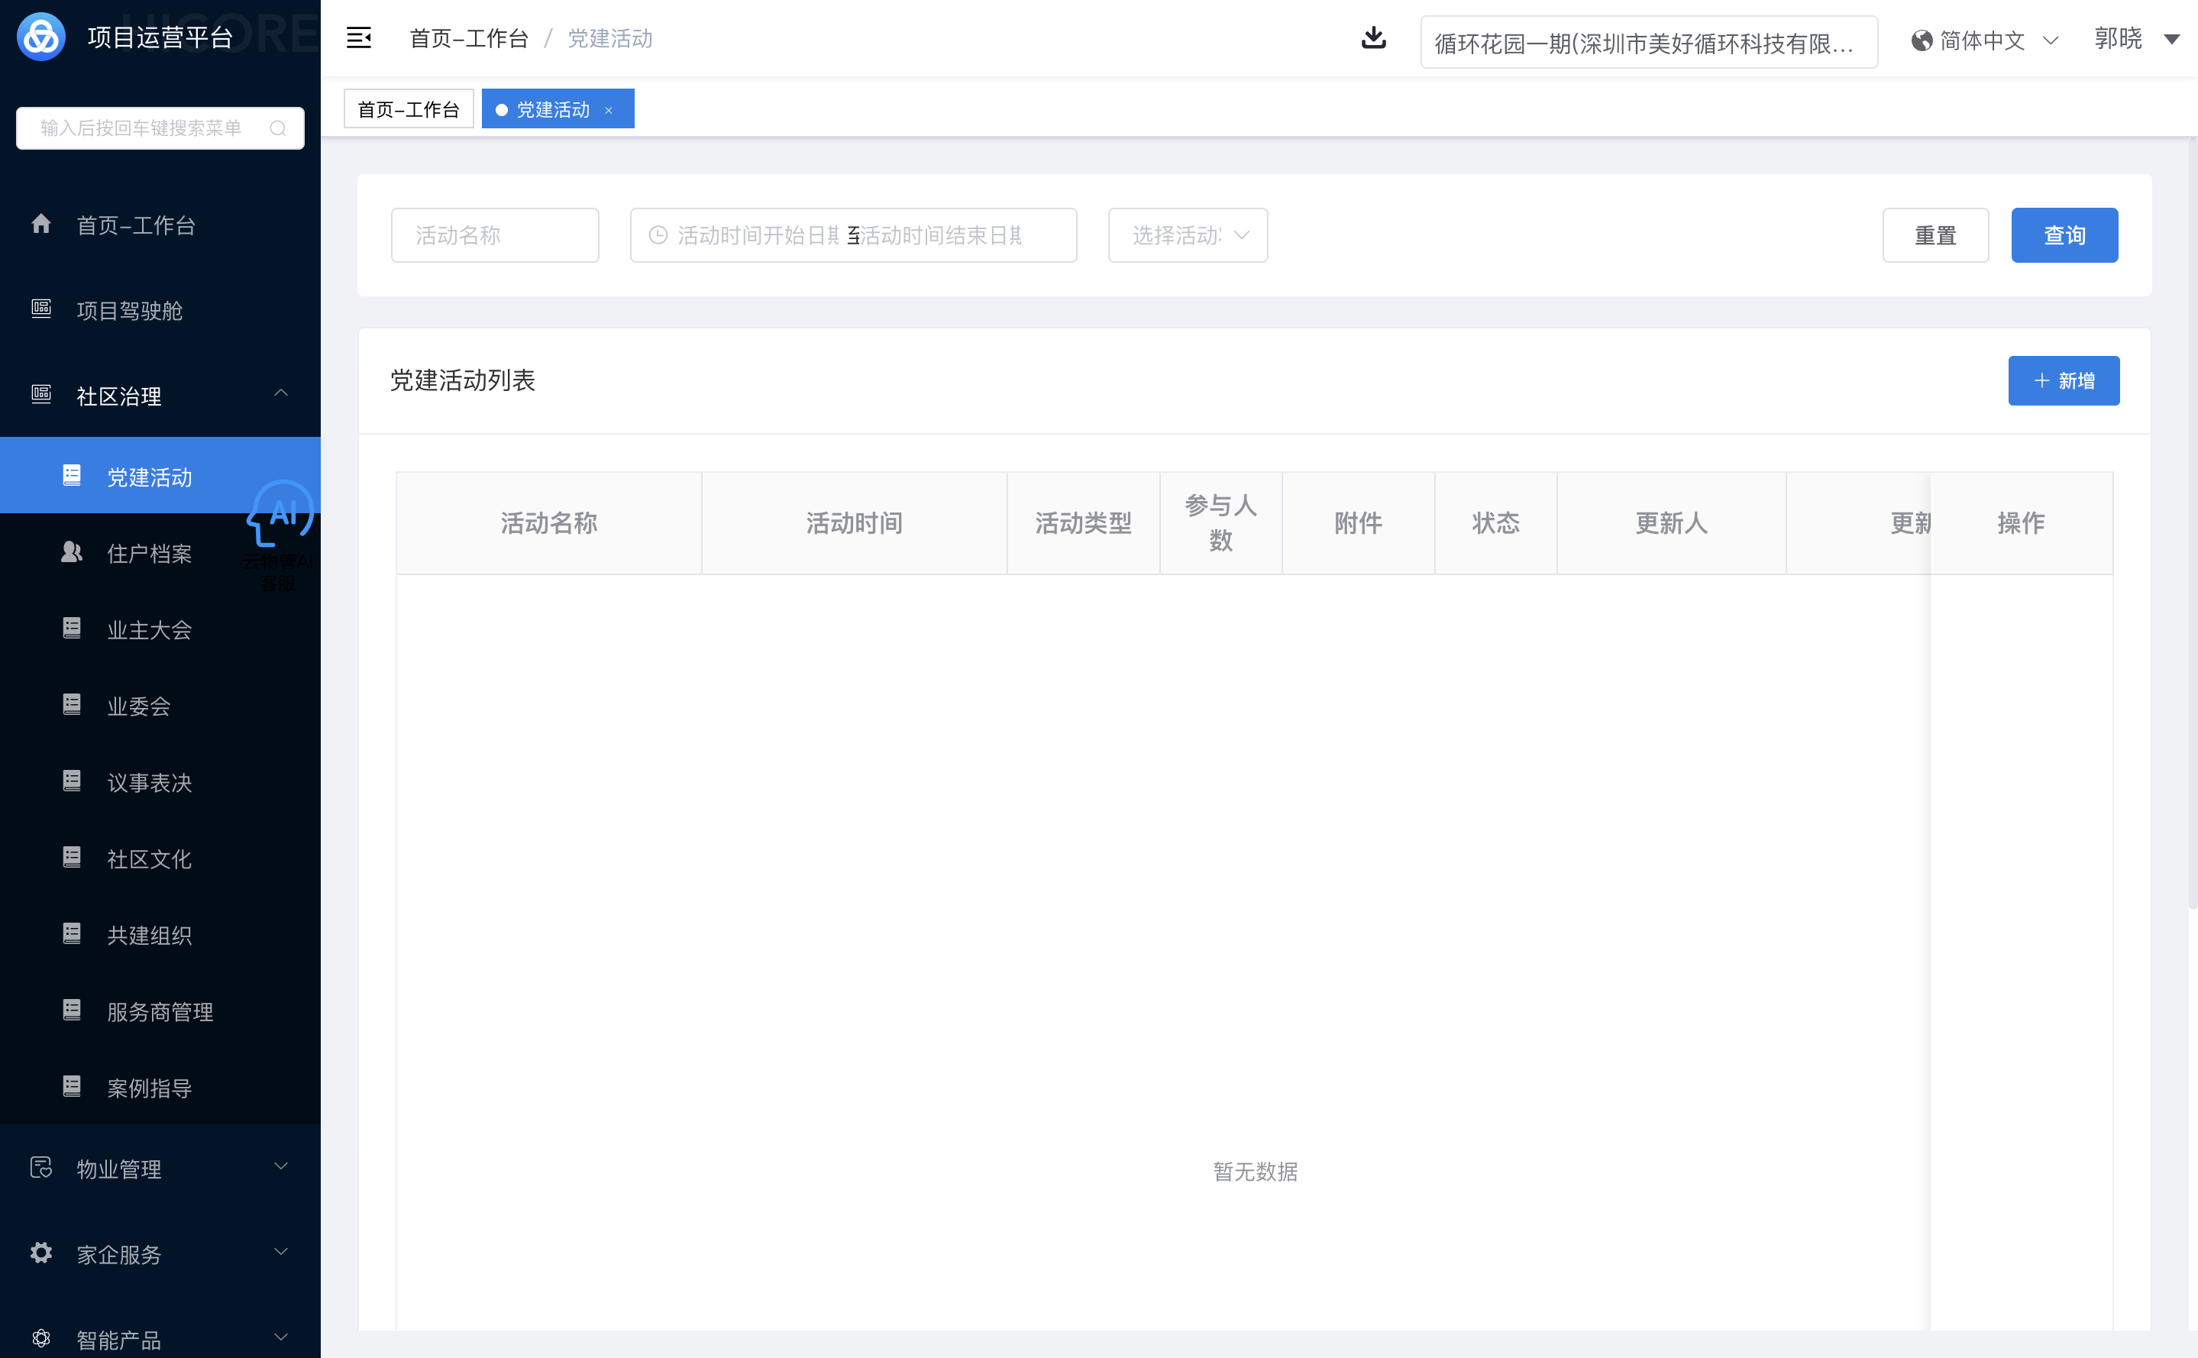Click the home icon beside 首页-工作台

point(41,224)
